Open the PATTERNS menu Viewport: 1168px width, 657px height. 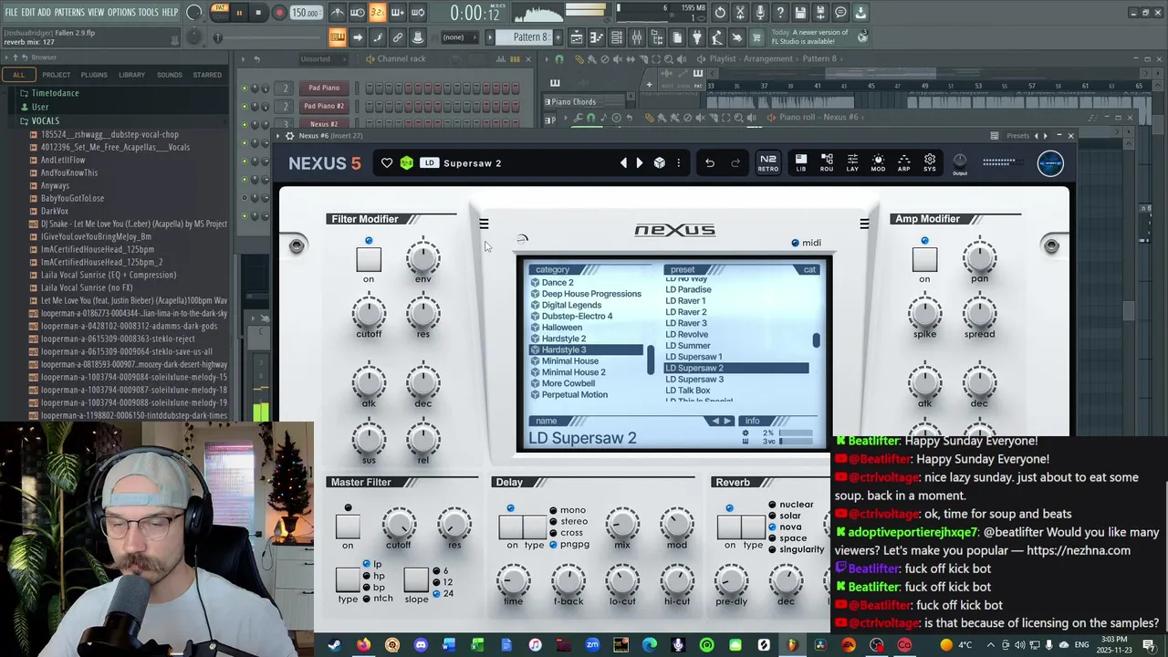point(69,13)
